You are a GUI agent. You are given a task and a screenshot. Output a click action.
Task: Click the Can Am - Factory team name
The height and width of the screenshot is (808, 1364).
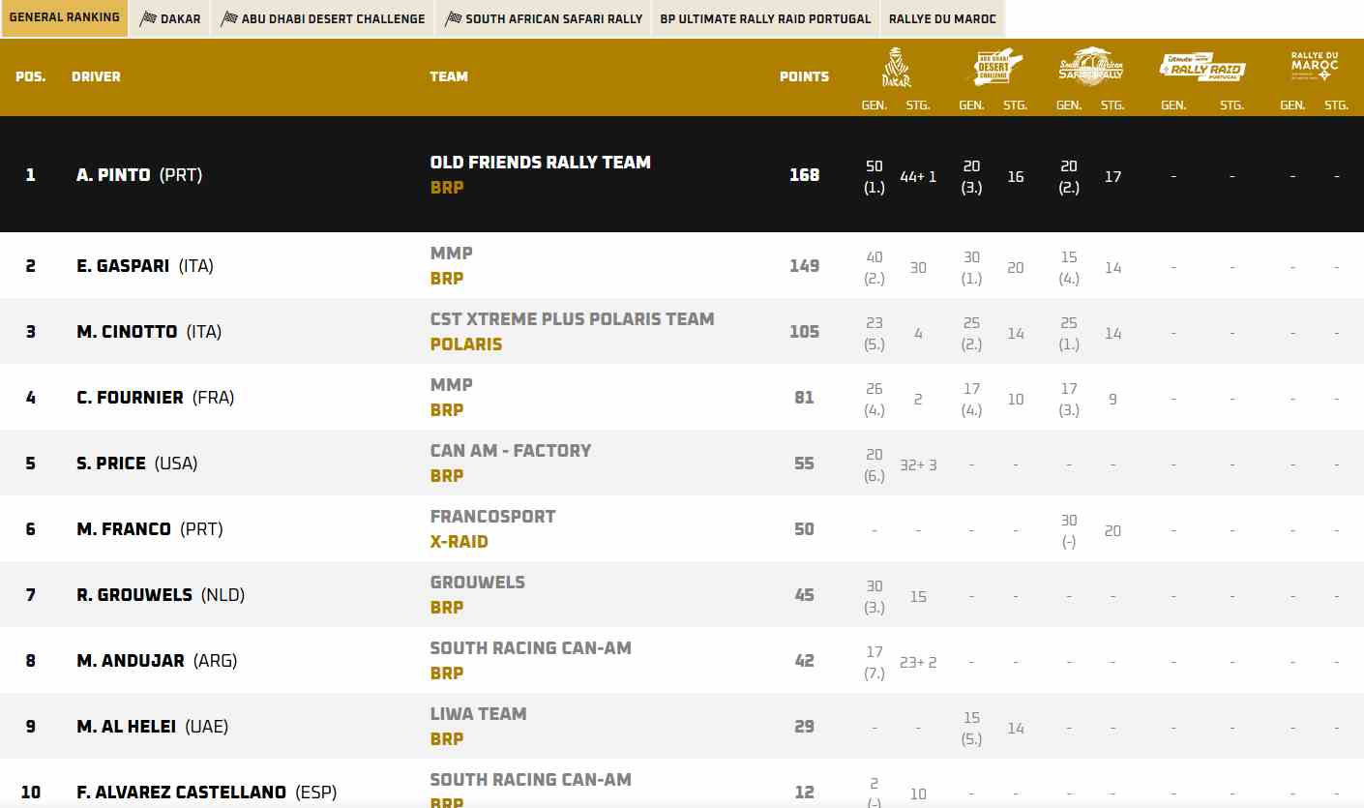(510, 451)
